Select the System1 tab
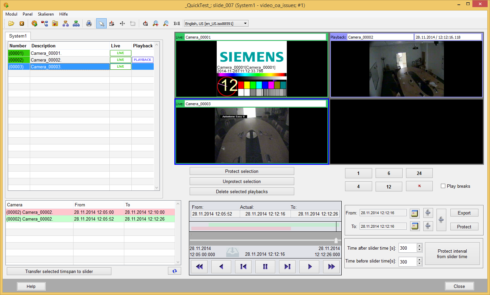Image resolution: width=490 pixels, height=295 pixels. (x=18, y=36)
